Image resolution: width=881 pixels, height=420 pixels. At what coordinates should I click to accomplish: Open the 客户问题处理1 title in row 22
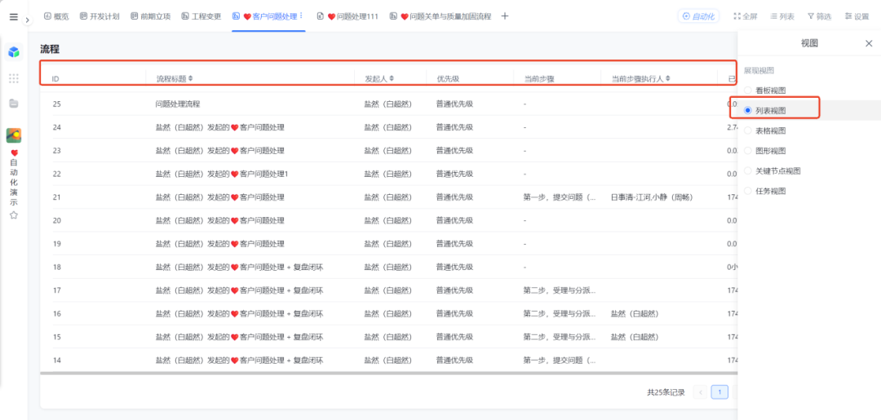(x=221, y=174)
